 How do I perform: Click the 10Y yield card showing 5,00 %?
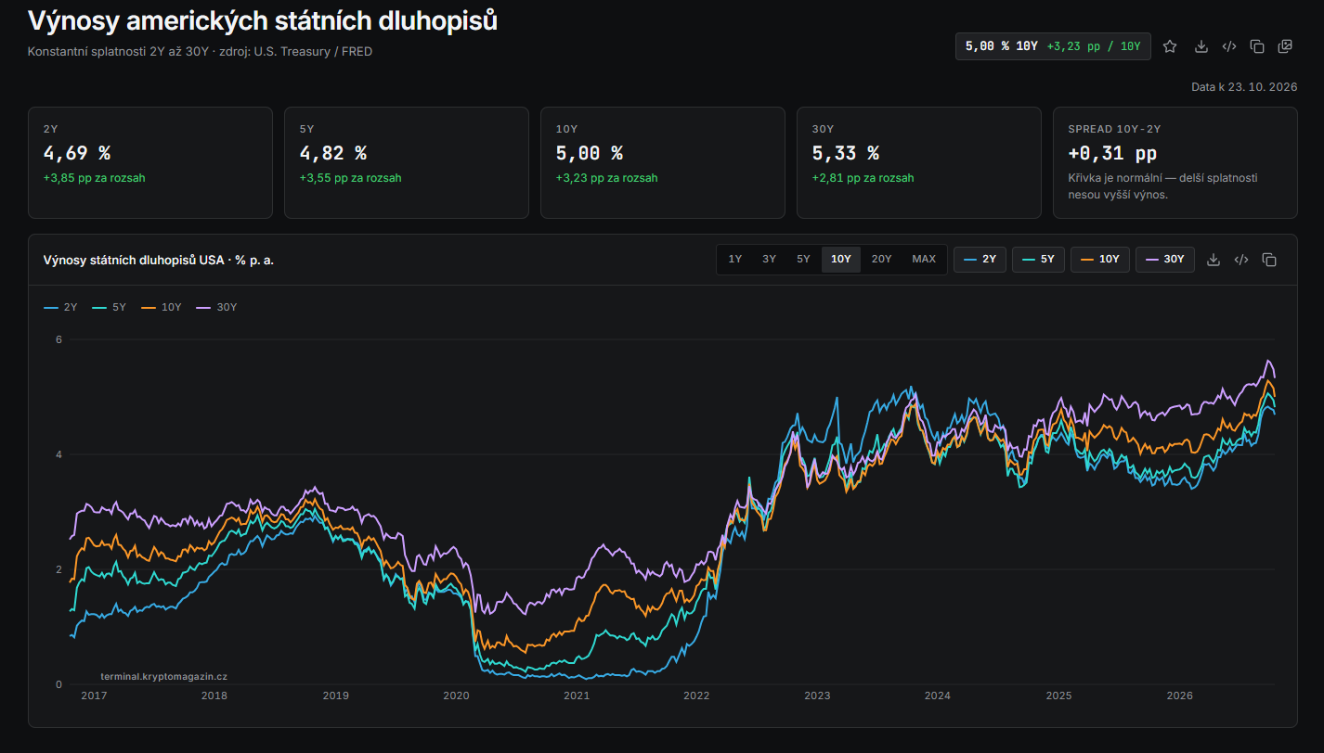pos(662,162)
